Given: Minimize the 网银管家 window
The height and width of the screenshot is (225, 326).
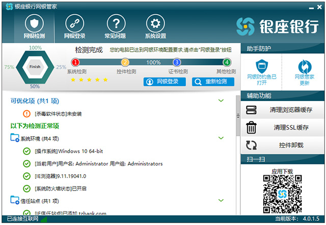Looking at the screenshot, I should pos(311,8).
